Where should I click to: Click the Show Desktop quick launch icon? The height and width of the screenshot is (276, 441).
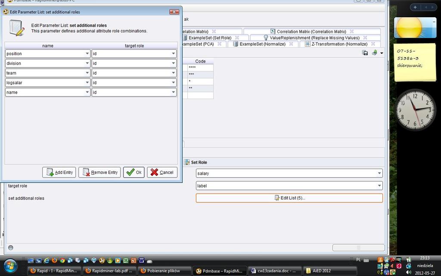coord(31,261)
